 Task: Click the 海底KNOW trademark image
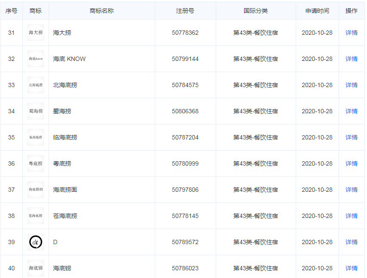coord(36,58)
